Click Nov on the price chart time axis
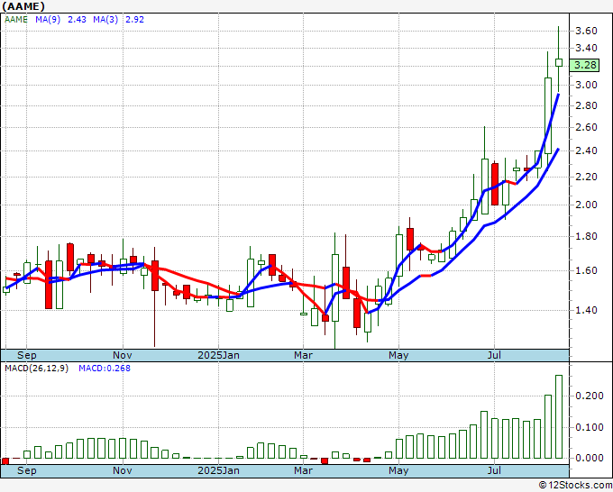 (123, 355)
